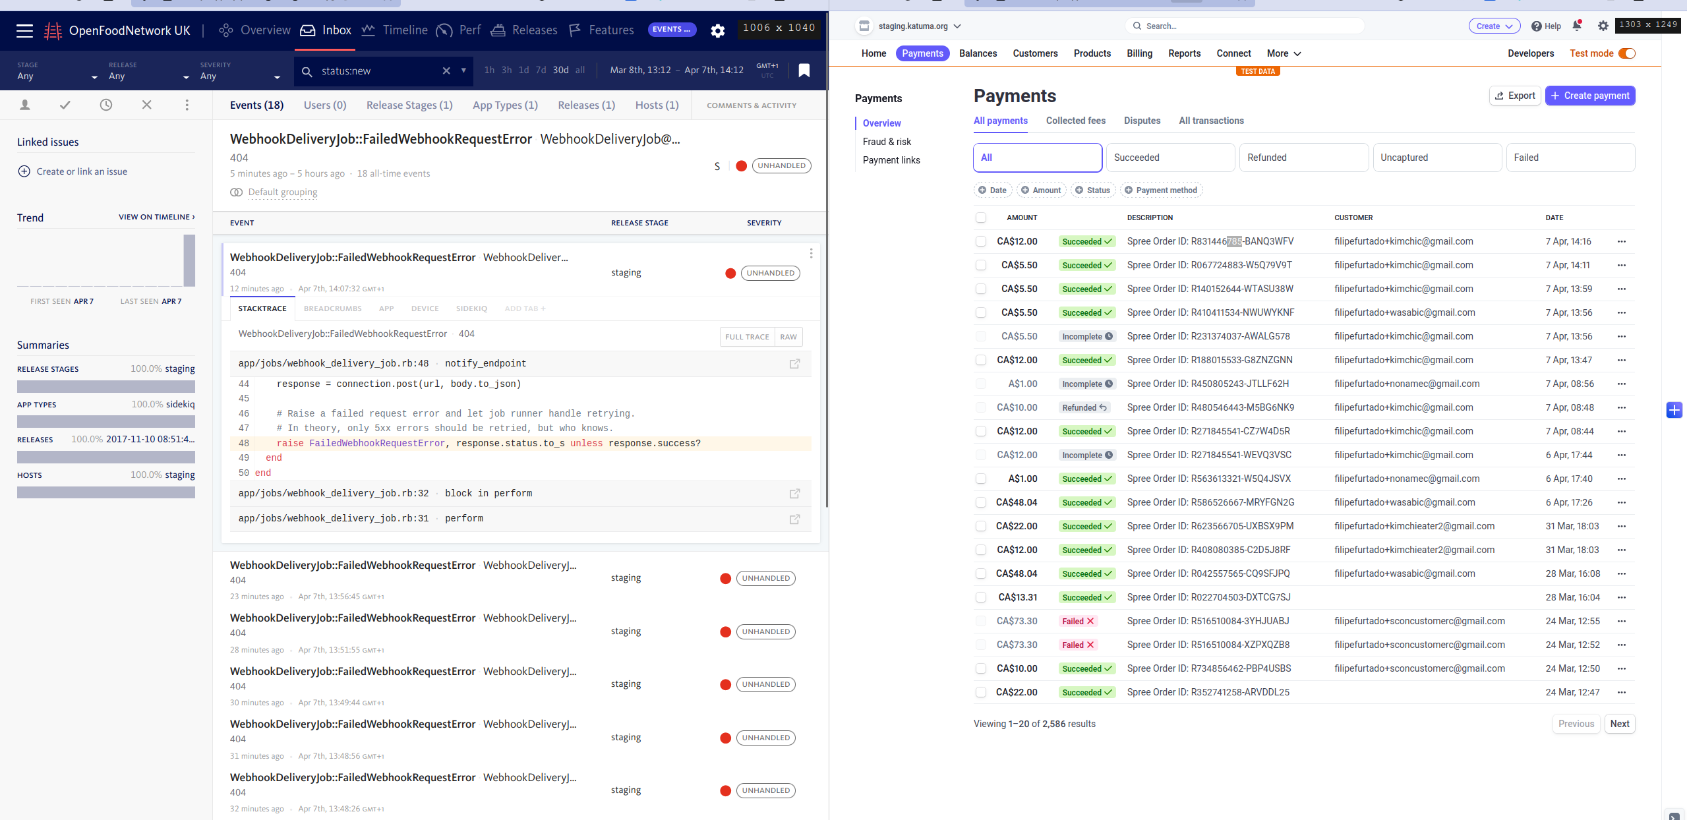Image resolution: width=1687 pixels, height=820 pixels.
Task: Open the Disputes tab in Payments
Action: pos(1141,121)
